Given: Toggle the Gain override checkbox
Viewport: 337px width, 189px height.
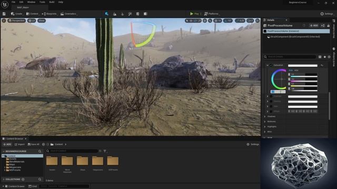Looking at the screenshot, I should [x=271, y=106].
